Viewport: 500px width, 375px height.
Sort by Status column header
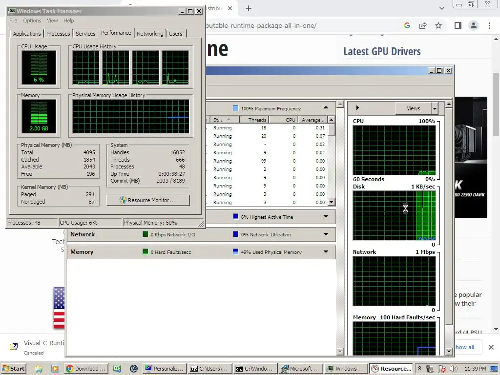225,120
